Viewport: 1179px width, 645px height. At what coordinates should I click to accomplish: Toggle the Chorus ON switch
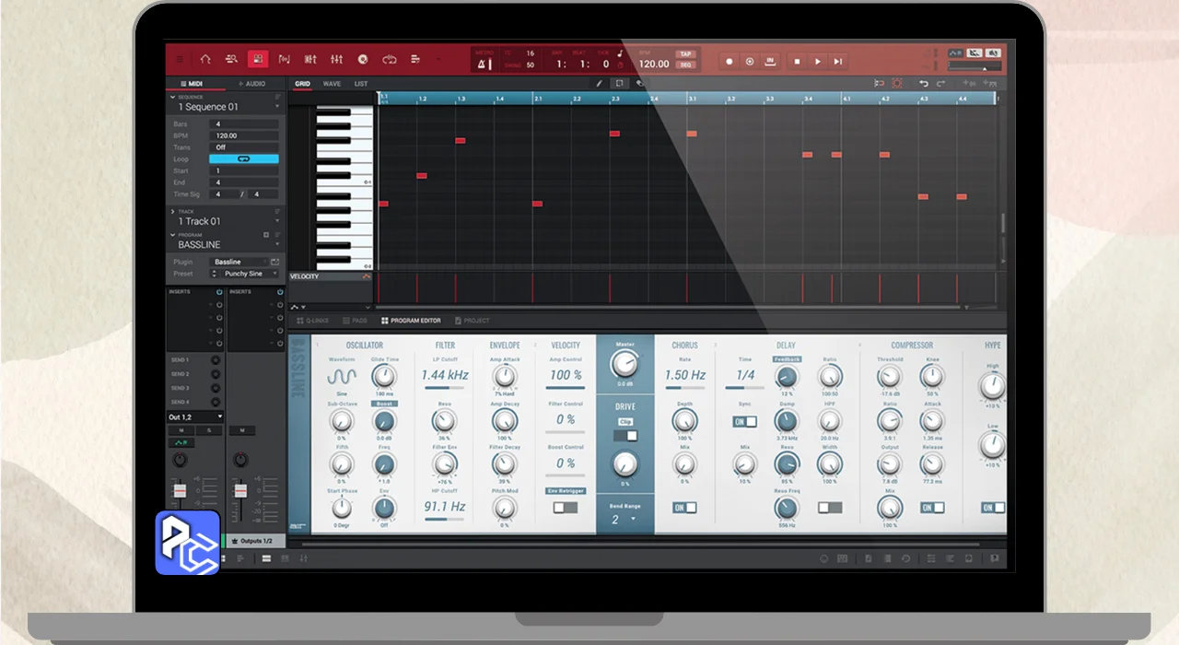tap(684, 508)
